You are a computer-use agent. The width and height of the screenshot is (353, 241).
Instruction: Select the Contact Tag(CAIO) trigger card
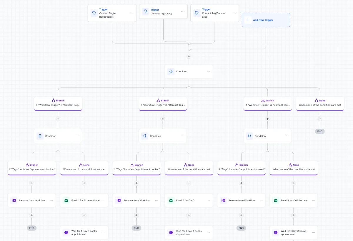[x=163, y=11]
